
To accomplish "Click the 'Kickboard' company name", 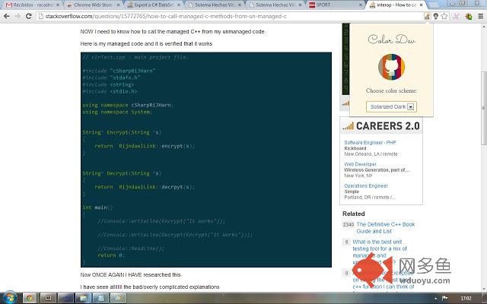I will pos(355,148).
